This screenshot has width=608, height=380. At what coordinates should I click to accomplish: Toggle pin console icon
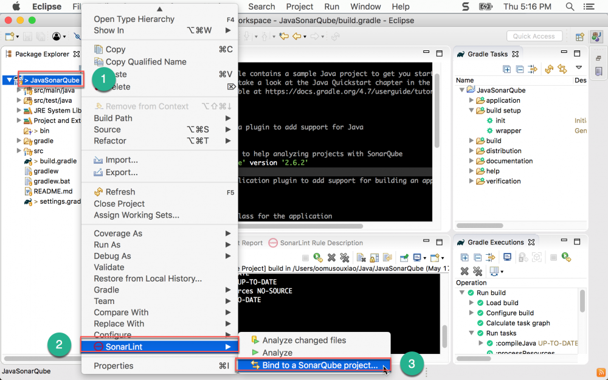pos(404,257)
